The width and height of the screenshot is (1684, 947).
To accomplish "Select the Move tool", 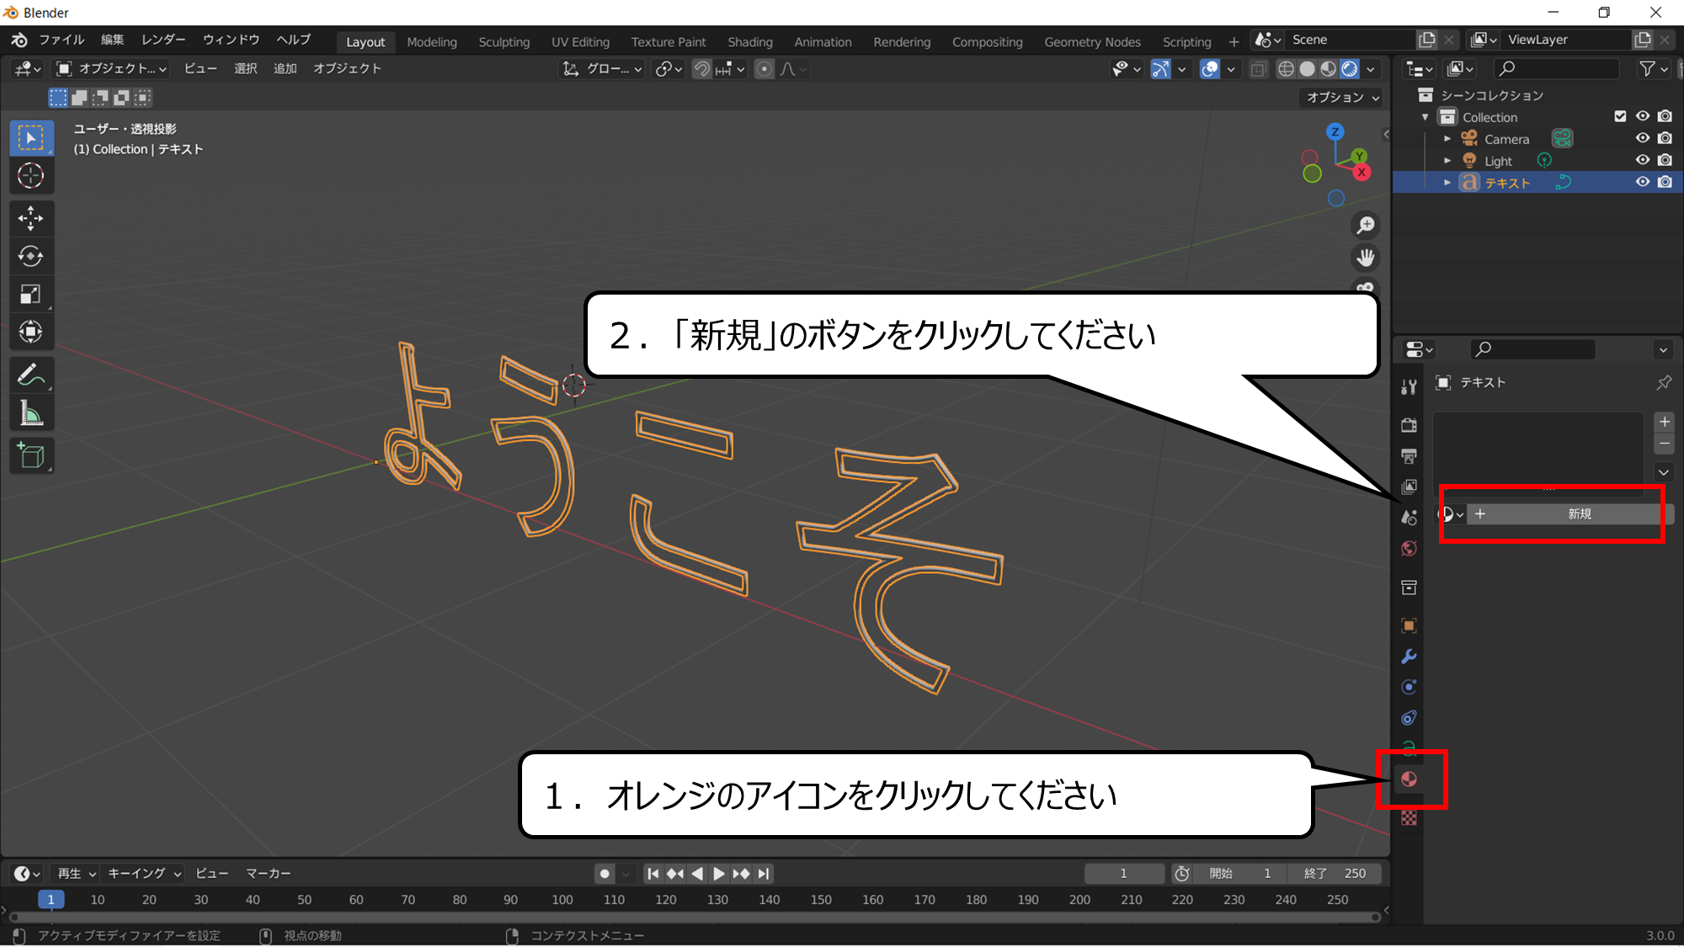I will [31, 219].
